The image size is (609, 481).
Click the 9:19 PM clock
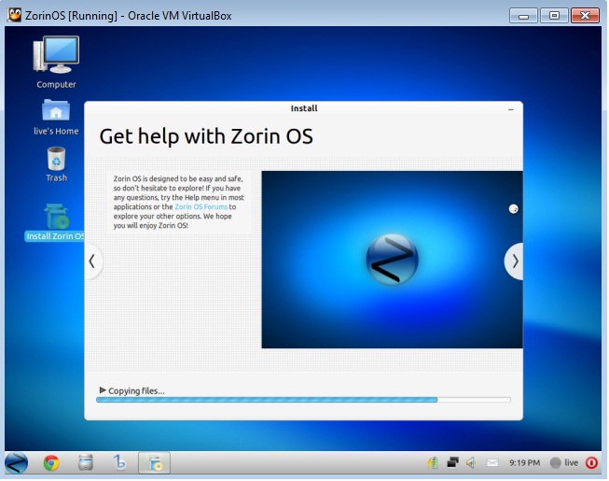(x=524, y=462)
